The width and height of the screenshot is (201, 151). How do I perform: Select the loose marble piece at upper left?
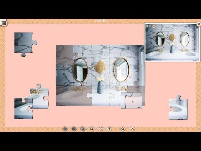[x=24, y=43]
